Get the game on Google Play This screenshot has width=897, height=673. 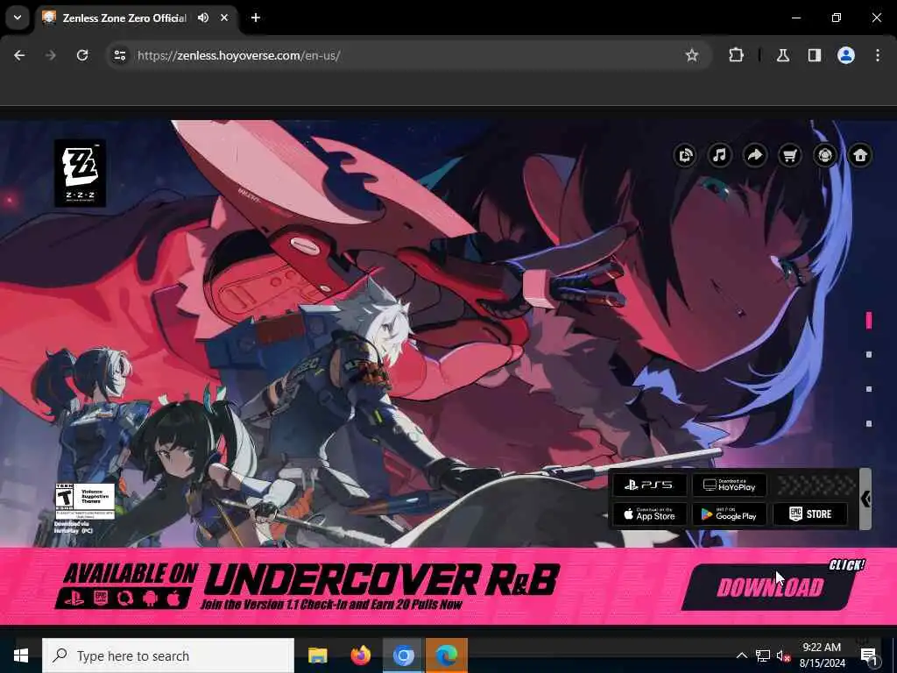tap(730, 514)
